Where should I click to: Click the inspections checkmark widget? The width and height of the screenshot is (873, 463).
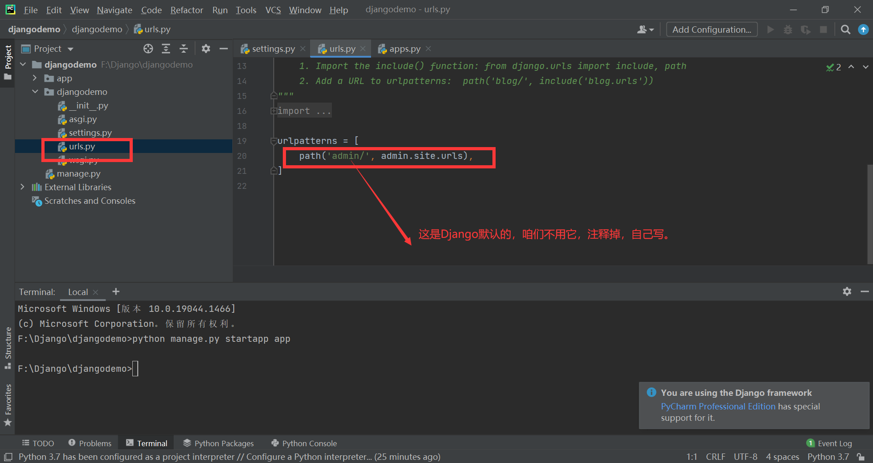point(833,67)
